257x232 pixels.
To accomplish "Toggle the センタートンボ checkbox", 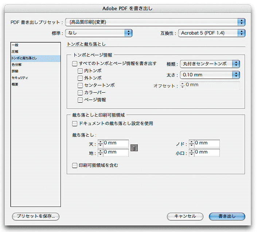I will 80,85.
